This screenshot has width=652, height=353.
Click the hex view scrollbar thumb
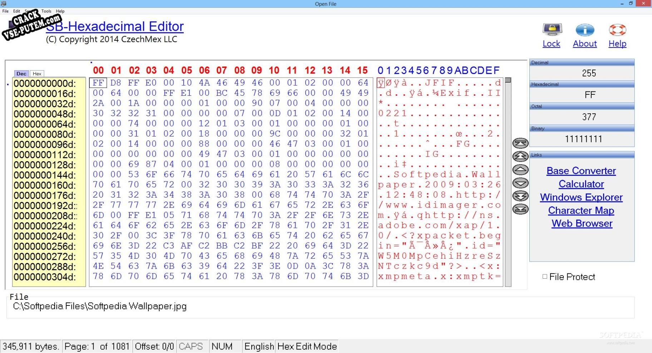click(x=508, y=80)
